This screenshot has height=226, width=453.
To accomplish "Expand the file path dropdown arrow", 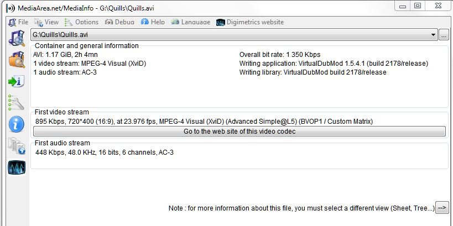I will click(x=434, y=35).
